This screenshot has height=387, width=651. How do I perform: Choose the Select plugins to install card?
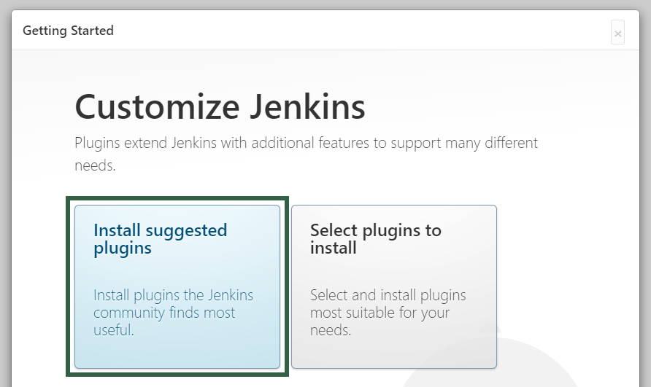pos(394,286)
